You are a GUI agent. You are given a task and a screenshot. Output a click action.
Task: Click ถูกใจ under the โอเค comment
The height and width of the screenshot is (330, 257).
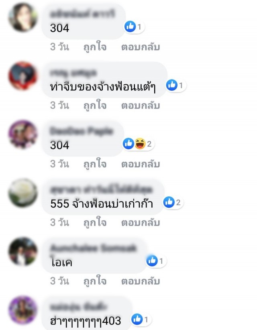[95, 281]
